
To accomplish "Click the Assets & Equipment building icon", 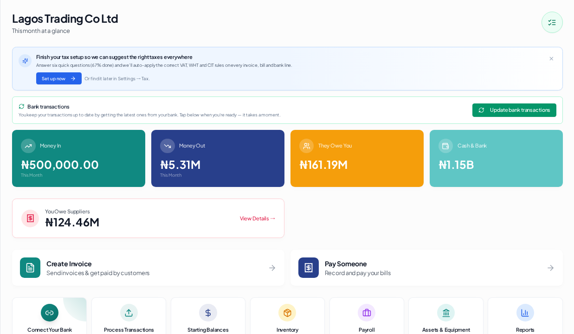I will point(446,313).
